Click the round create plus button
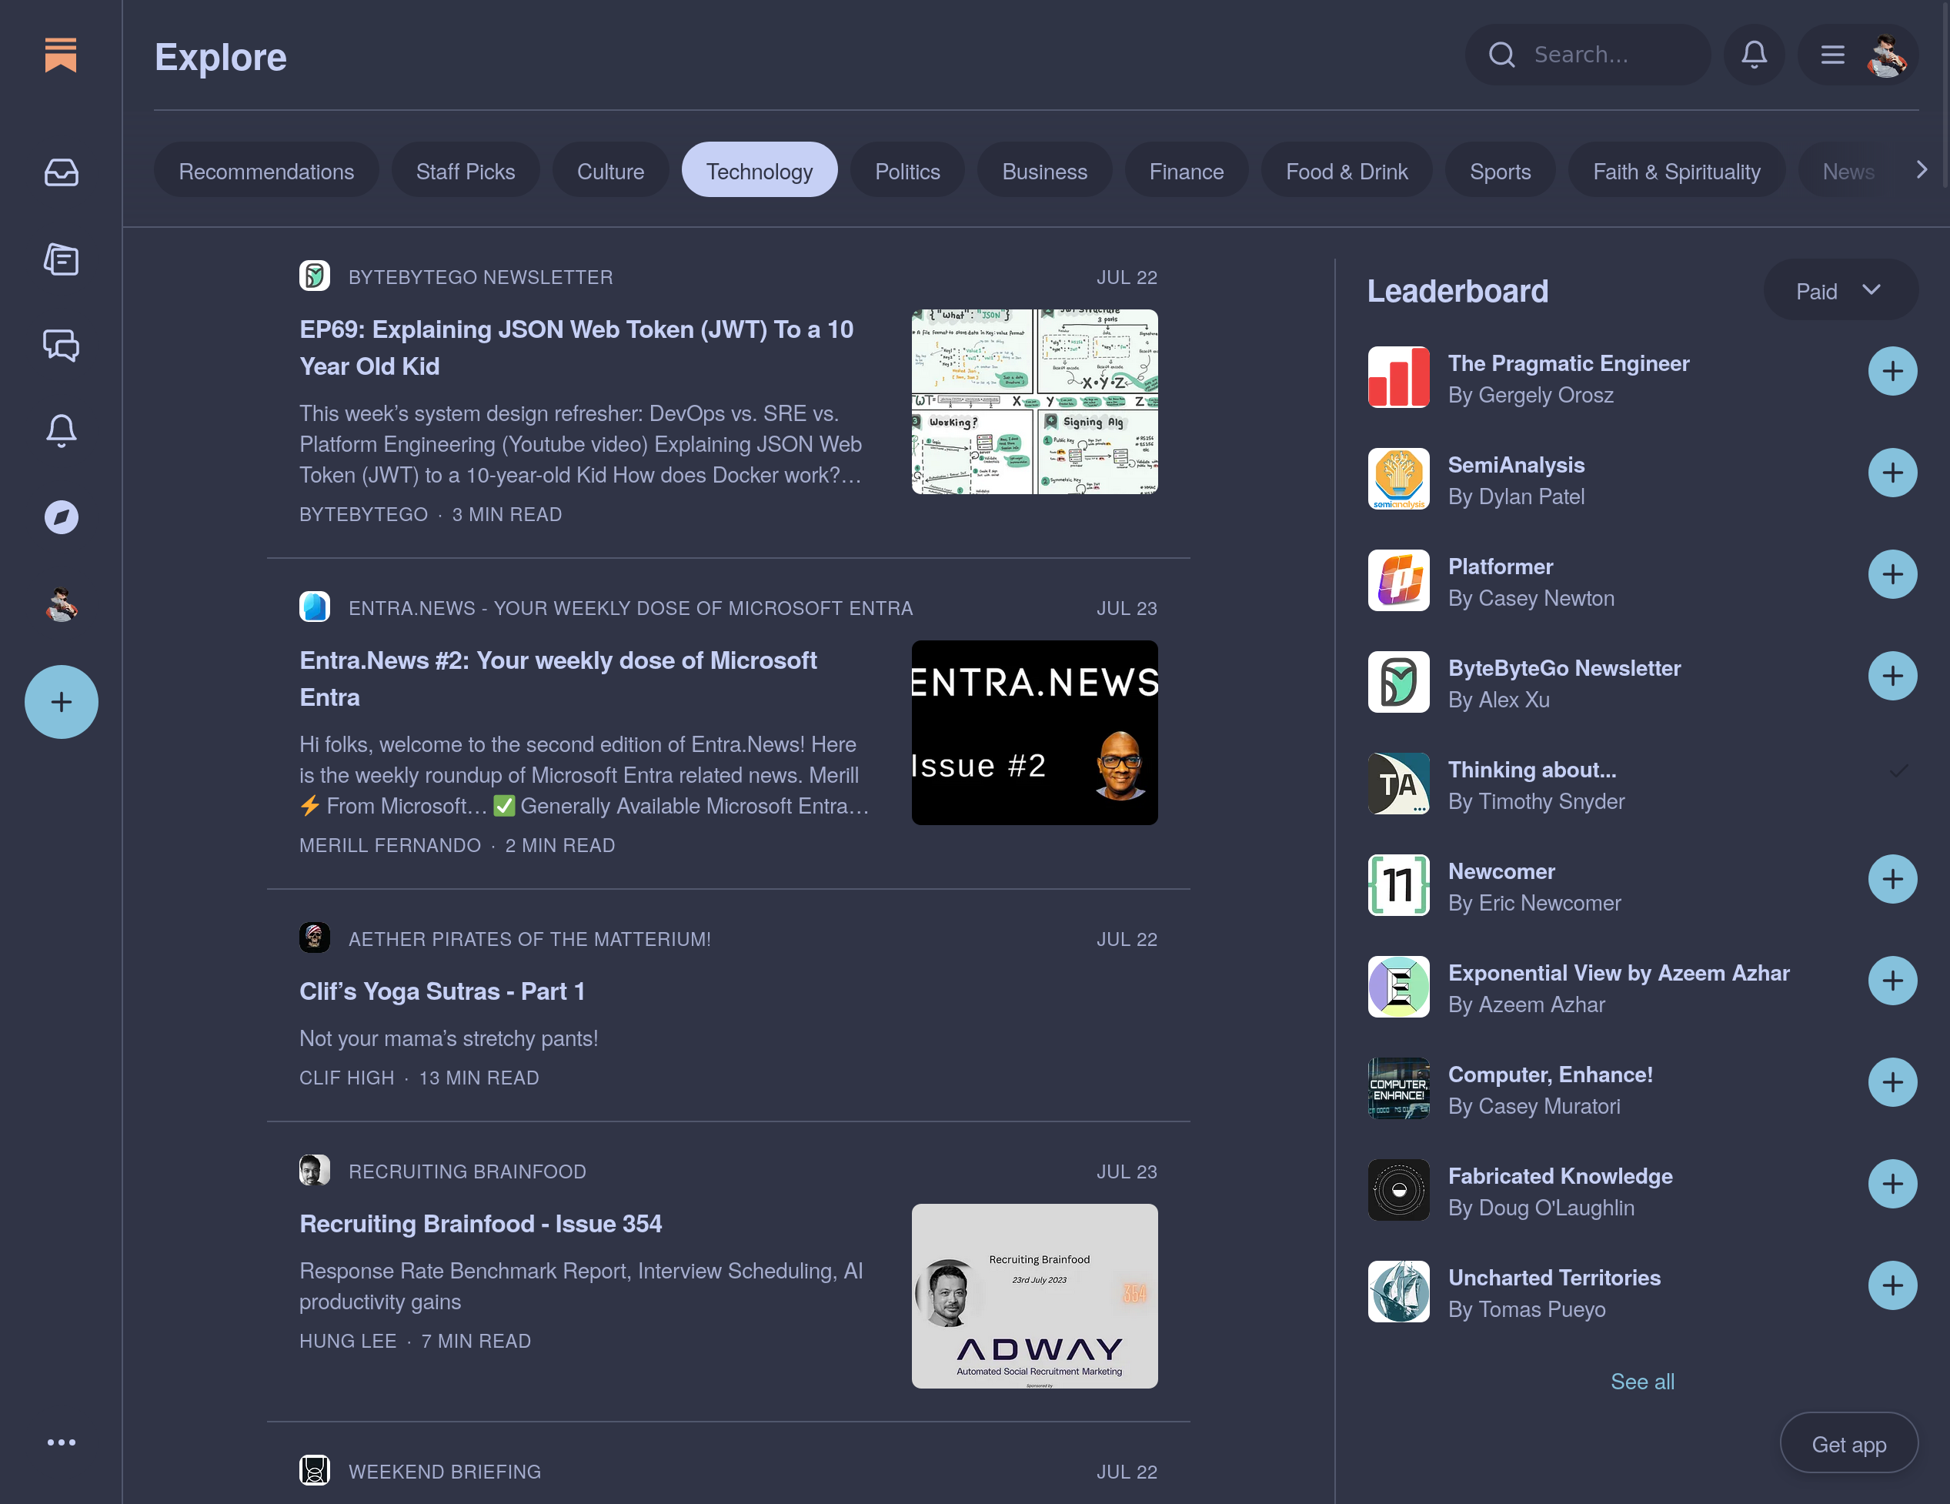Screen dimensions: 1950x1504 [x=61, y=702]
